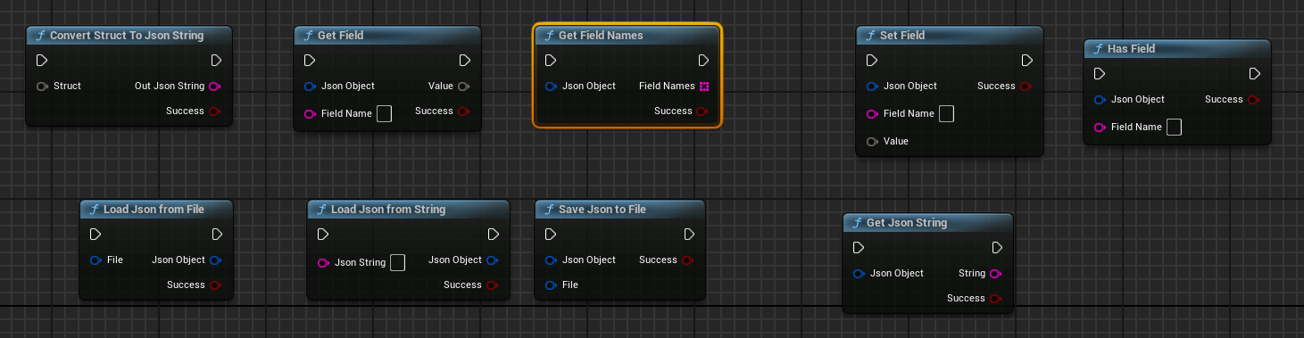This screenshot has height=338, width=1304.
Task: Click Json Object pin on Get Json String node
Action: [x=859, y=274]
